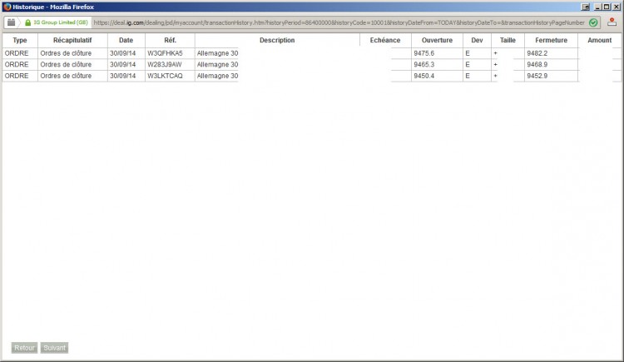Click ORDRE in the W3LKTCAQ row
Screen dimensions: 624x362
(17, 76)
